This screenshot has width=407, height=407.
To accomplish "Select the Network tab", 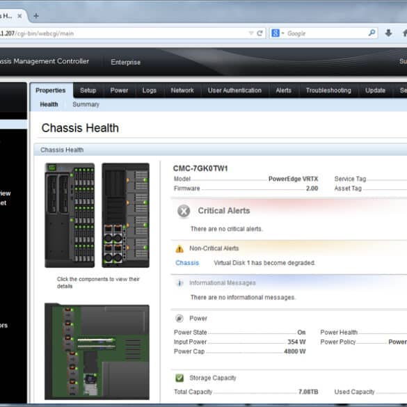I will (182, 90).
